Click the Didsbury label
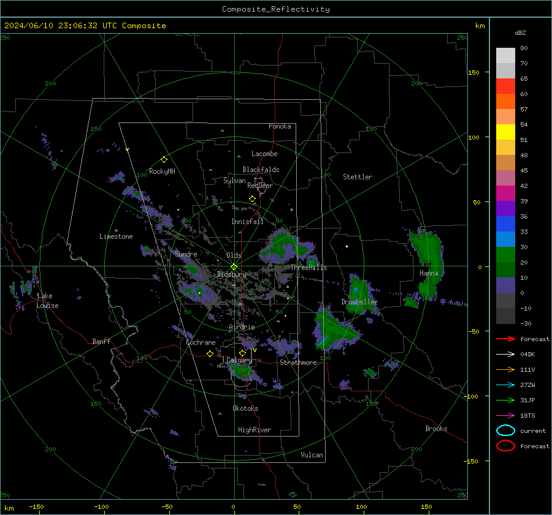552x515 pixels. (x=232, y=274)
